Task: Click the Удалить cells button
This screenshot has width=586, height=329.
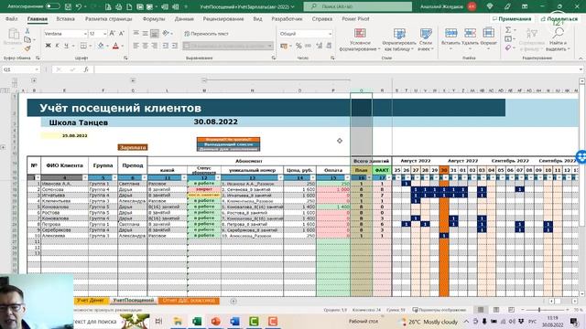Action: (470, 39)
